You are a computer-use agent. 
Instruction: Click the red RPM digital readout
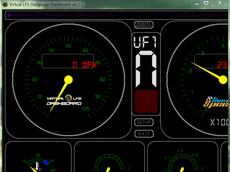[x=223, y=65]
